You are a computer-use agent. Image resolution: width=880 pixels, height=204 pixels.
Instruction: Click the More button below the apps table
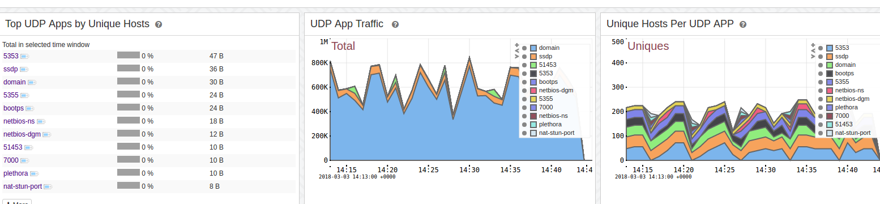(x=17, y=202)
